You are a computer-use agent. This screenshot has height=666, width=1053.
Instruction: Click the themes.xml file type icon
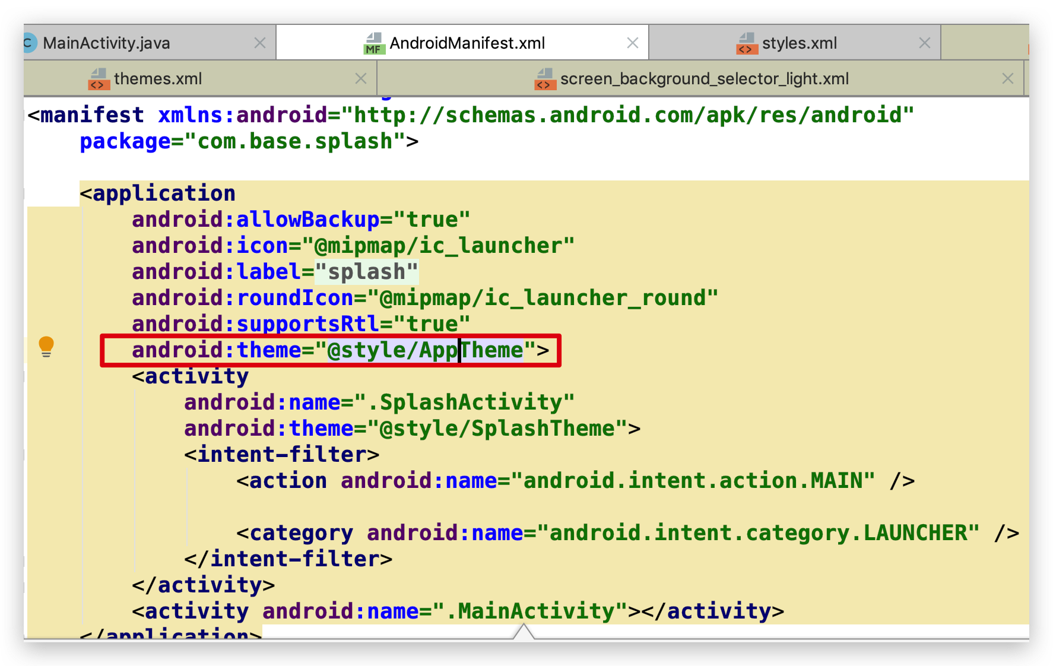coord(99,79)
